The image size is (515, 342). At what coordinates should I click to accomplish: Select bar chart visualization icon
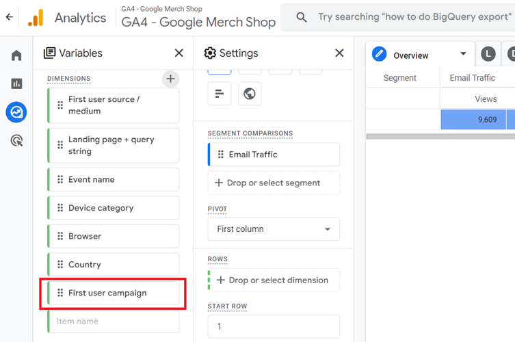[x=220, y=94]
